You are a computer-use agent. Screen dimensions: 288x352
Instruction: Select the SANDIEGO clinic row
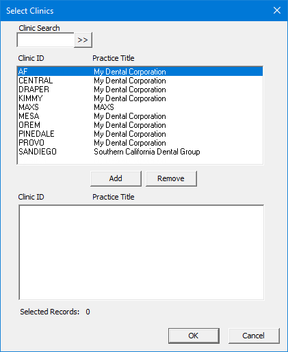click(140, 152)
